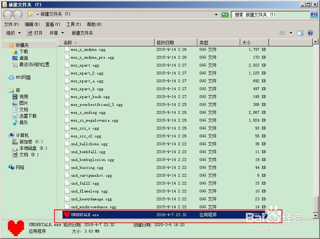Click the file icon of snd_bombfall.ogg
The height and width of the screenshot is (239, 320).
[x=67, y=151]
